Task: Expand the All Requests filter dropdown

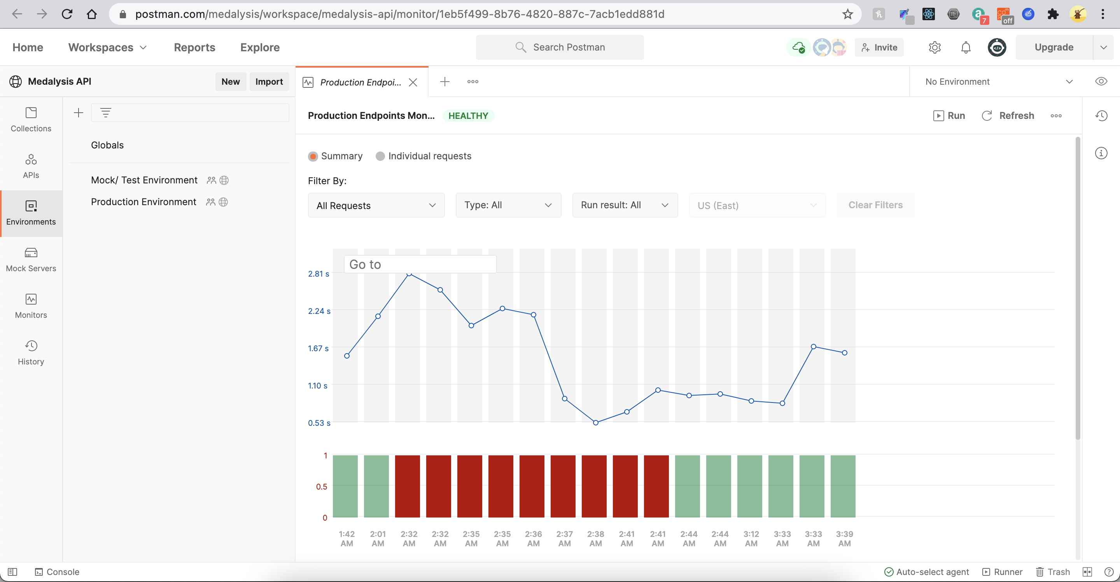Action: tap(376, 206)
